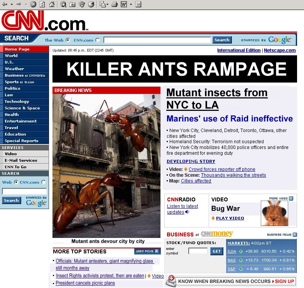Click the USER PICKS arrow icon
The width and height of the screenshot is (304, 288).
click(157, 251)
